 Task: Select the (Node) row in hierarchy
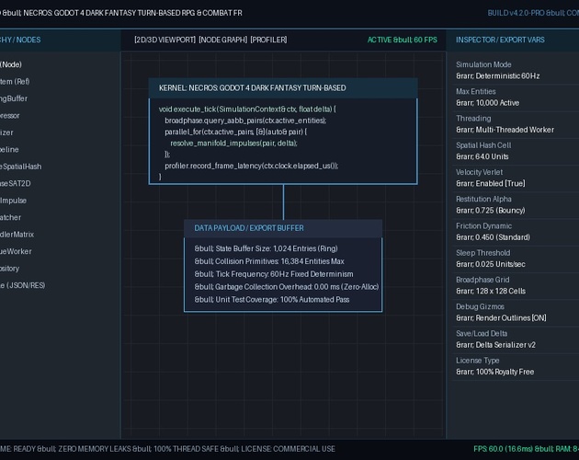pyautogui.click(x=11, y=64)
